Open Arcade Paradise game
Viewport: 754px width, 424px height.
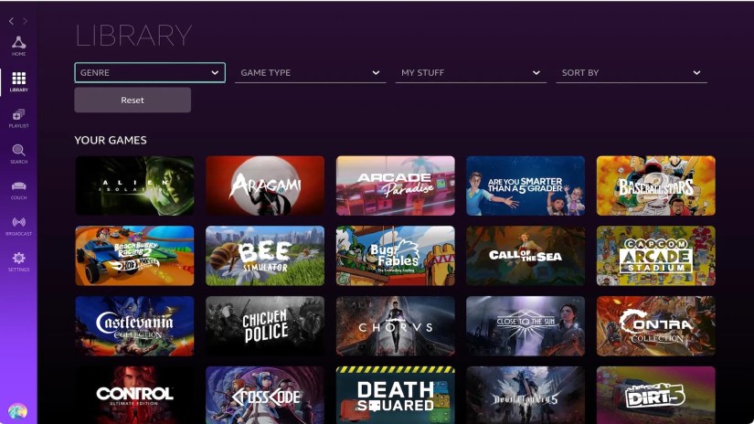395,185
